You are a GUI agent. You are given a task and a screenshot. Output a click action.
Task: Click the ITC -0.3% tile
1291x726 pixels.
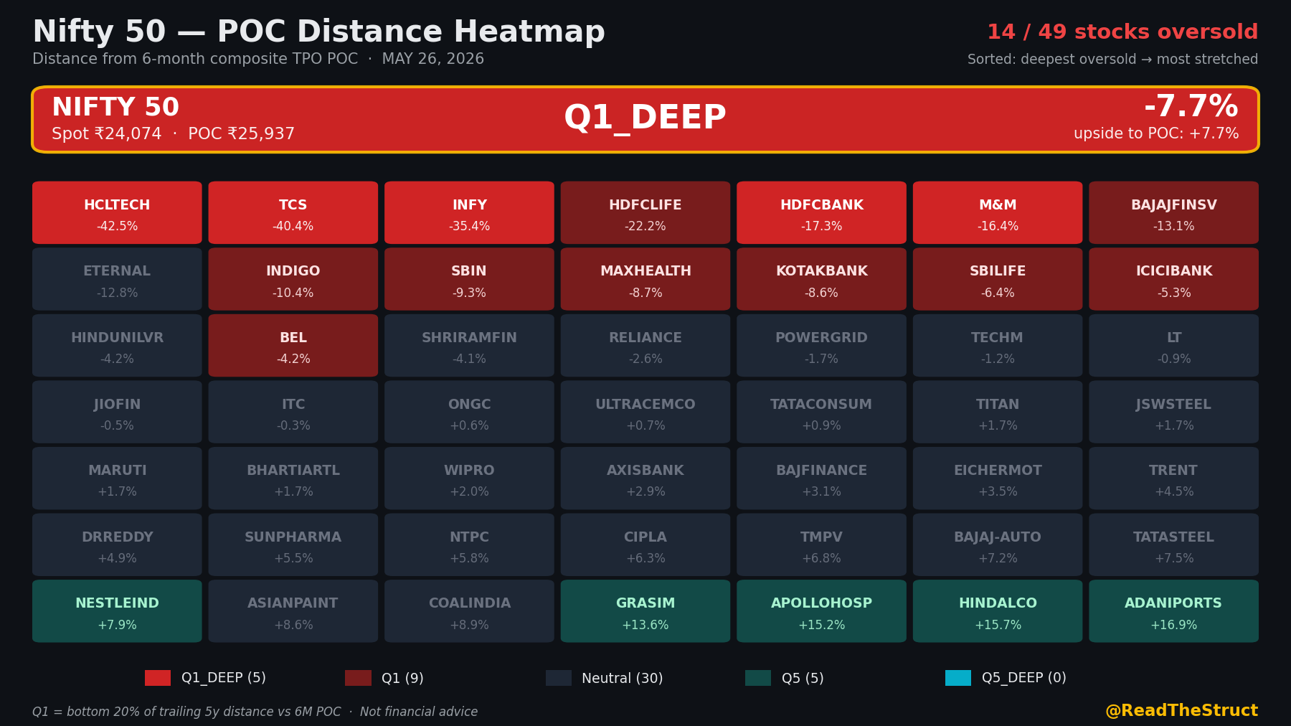pos(293,412)
